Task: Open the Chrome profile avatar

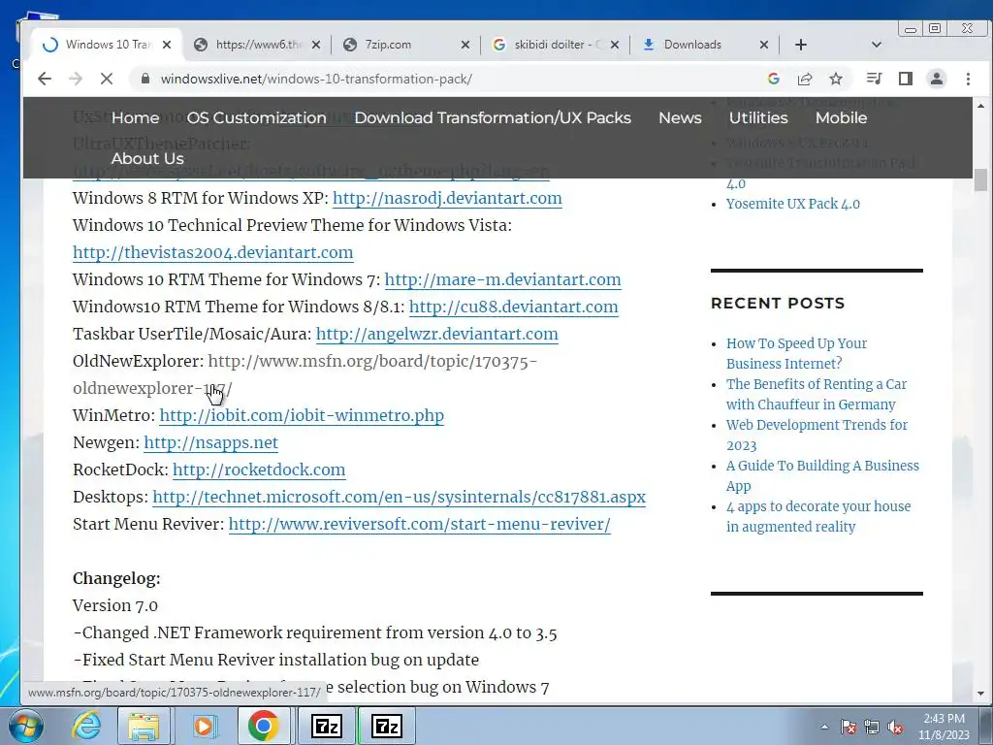Action: [937, 79]
